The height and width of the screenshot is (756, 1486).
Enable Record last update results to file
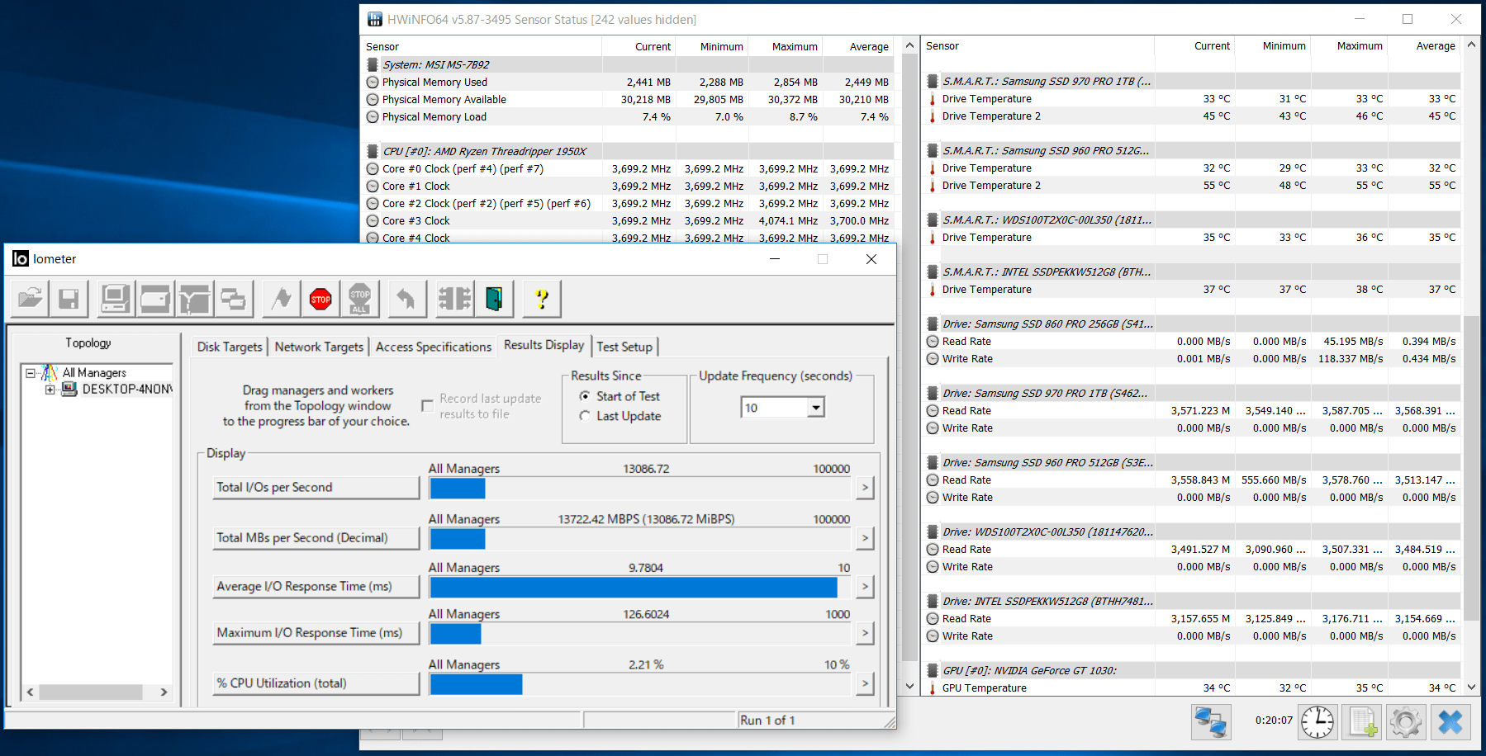pyautogui.click(x=427, y=406)
